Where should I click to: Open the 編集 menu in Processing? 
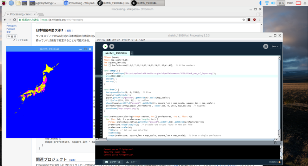tap(109, 40)
